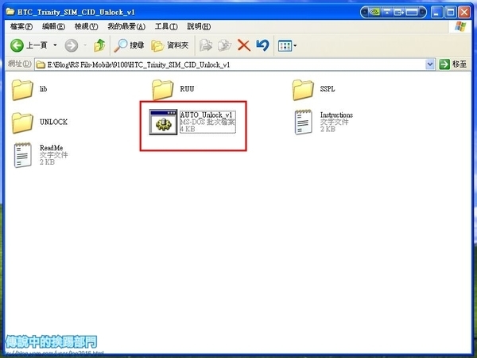Open the 我的最愛(A) menu

click(x=126, y=27)
